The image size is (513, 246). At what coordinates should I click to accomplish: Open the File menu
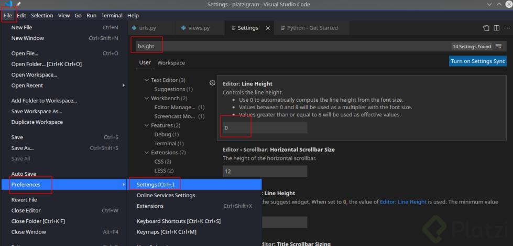tap(8, 15)
